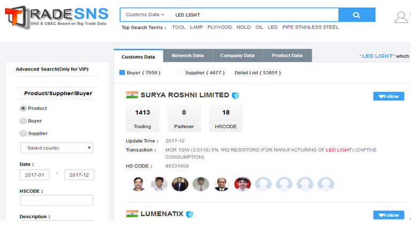The image size is (411, 225).
Task: Open first contact avatar photo in Surya row
Action: [x=138, y=184]
